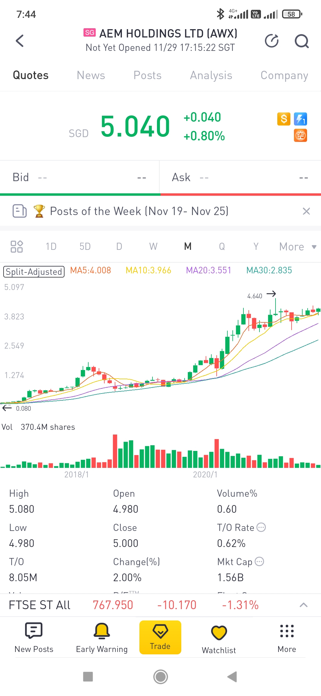Tap the MA20:3.551 indicator label
The image size is (321, 696).
tap(209, 270)
